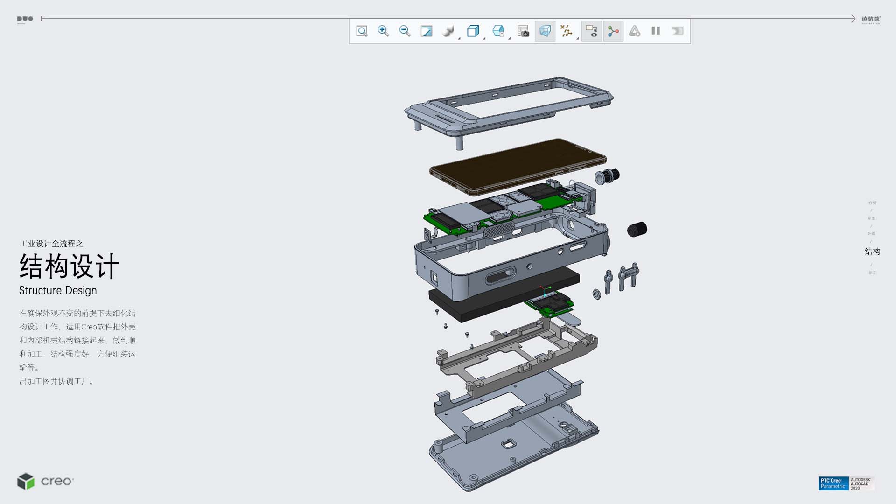Open the Appearance/section camera manager icon
This screenshot has height=504, width=896.
(x=523, y=31)
